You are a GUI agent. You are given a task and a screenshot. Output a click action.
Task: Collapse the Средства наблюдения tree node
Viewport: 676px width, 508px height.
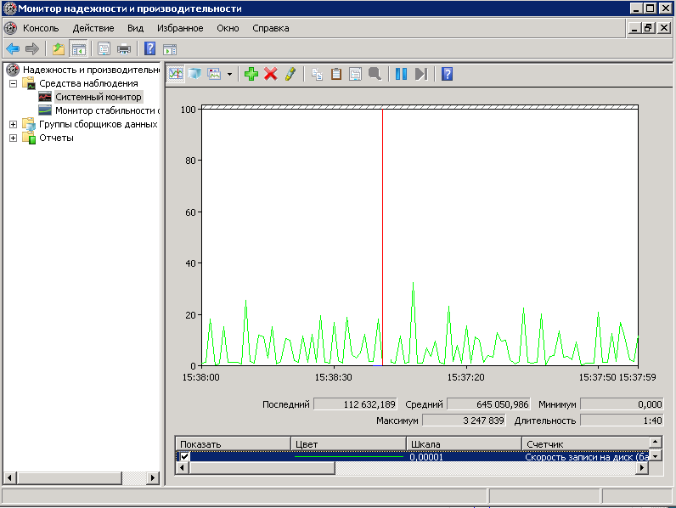tap(13, 83)
